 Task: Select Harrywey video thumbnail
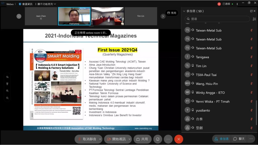point(74,16)
